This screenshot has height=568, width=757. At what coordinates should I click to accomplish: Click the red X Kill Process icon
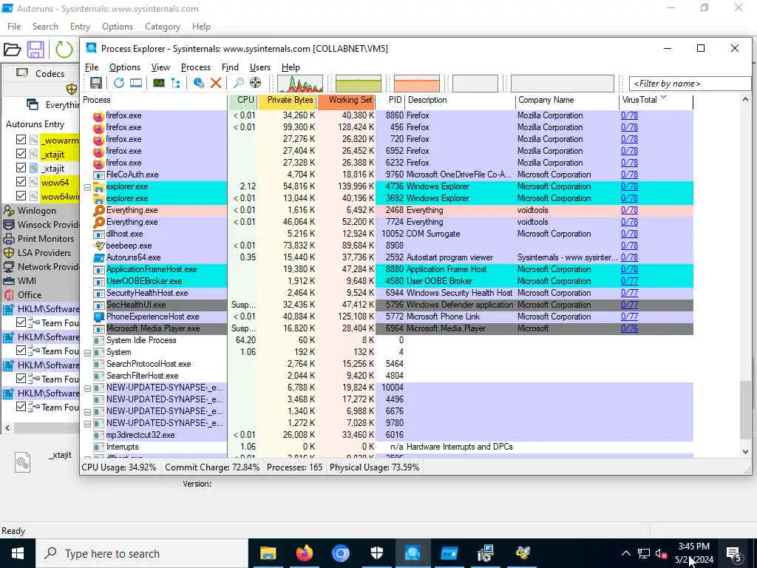click(216, 83)
